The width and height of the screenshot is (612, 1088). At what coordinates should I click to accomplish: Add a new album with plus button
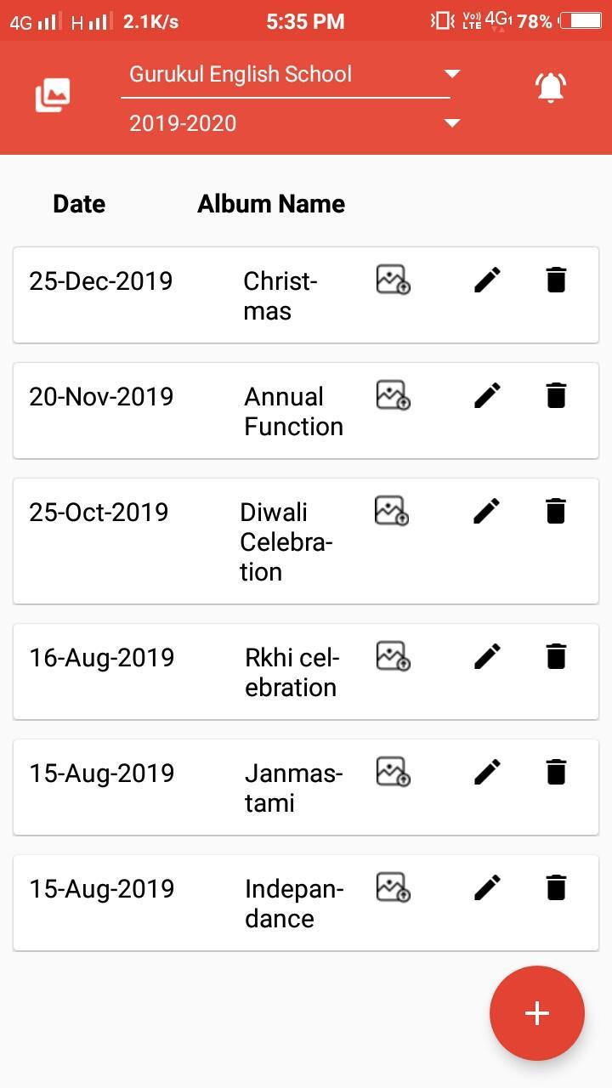(x=537, y=1013)
